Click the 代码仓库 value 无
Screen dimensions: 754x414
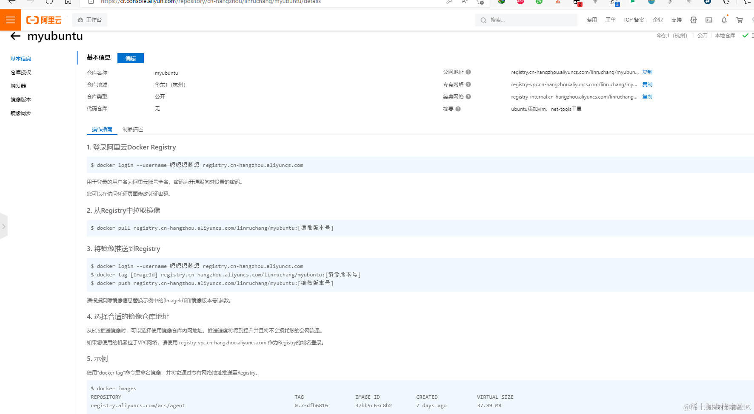coord(157,109)
